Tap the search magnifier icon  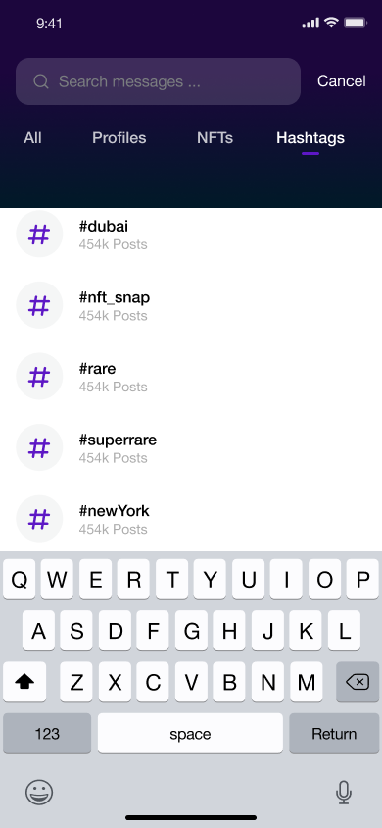(x=41, y=81)
